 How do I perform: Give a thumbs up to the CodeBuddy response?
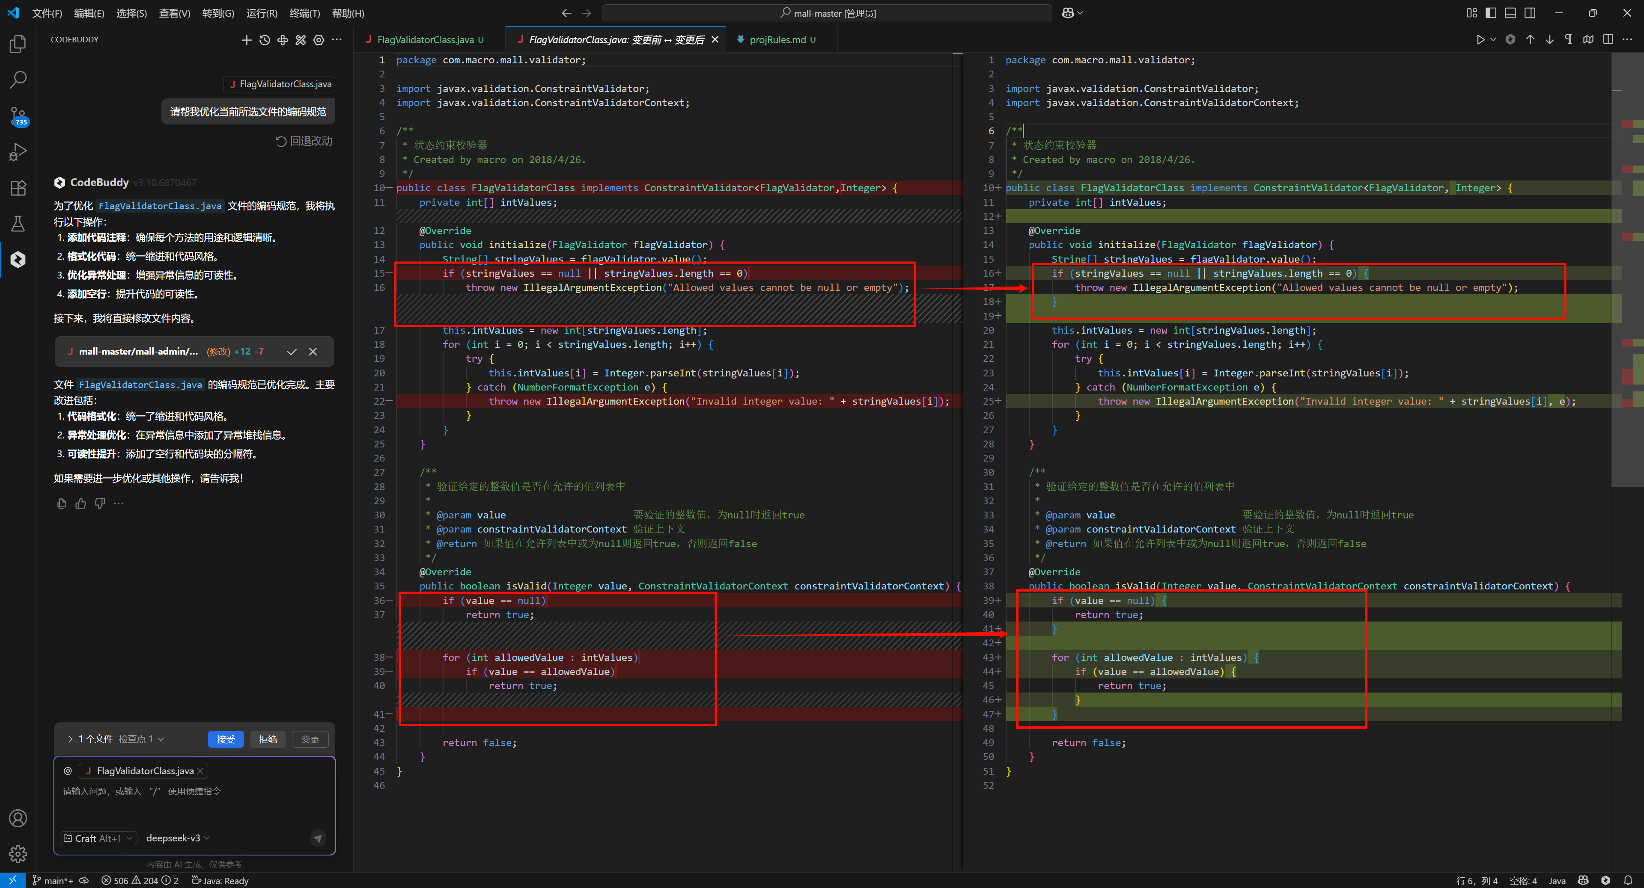[x=80, y=503]
